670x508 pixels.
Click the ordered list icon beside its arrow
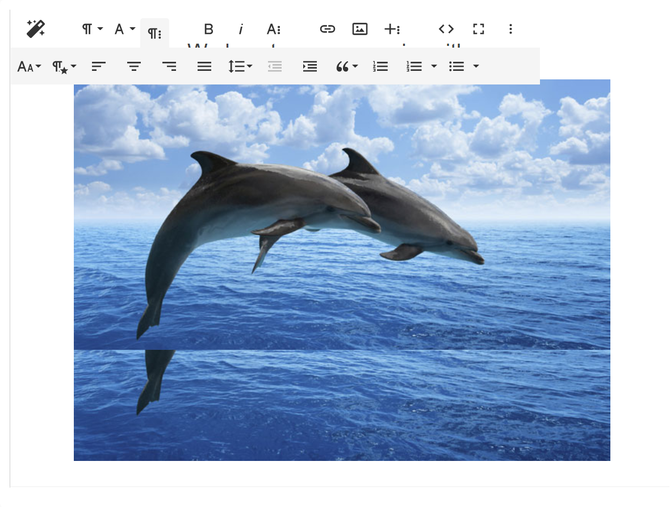click(414, 66)
